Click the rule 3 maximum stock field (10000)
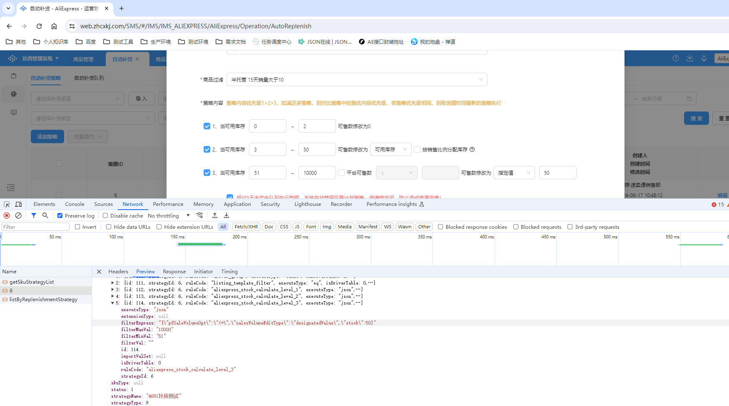 (317, 173)
